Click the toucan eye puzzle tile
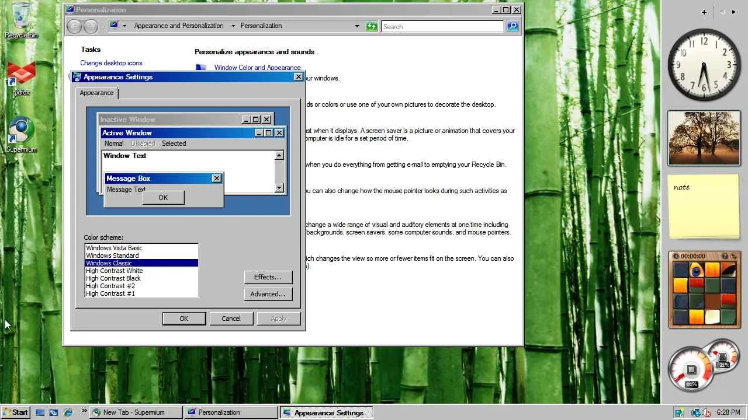Viewport: 748px width, 420px height. tap(696, 269)
